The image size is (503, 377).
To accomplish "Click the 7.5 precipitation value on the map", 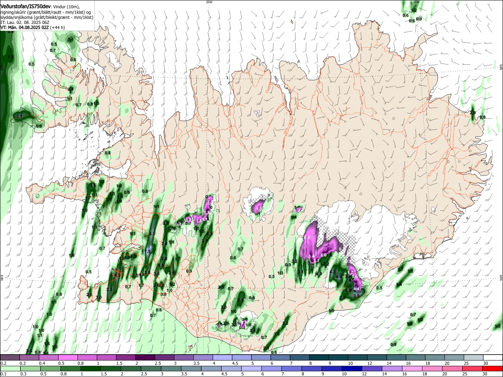I will point(148,252).
